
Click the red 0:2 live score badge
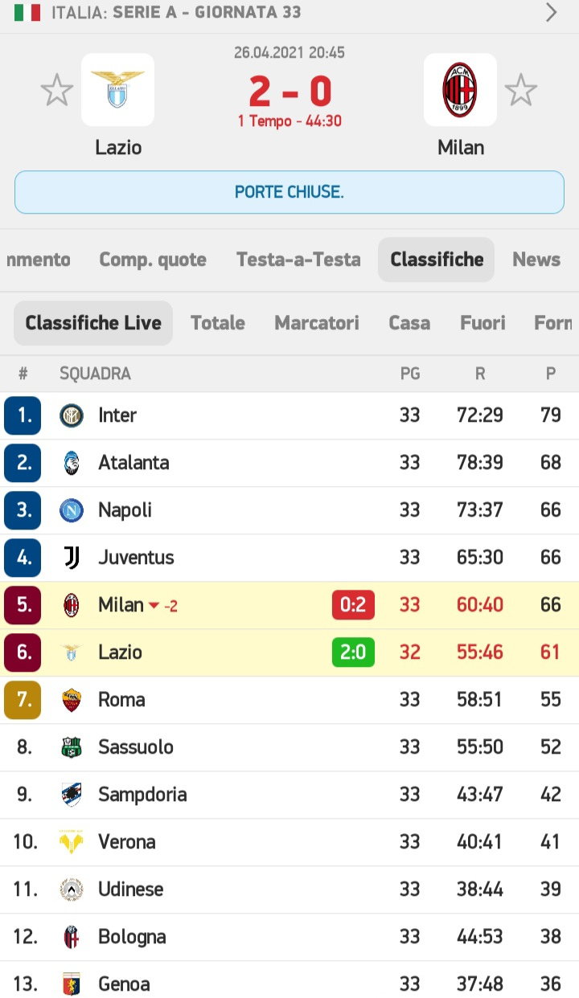(353, 605)
